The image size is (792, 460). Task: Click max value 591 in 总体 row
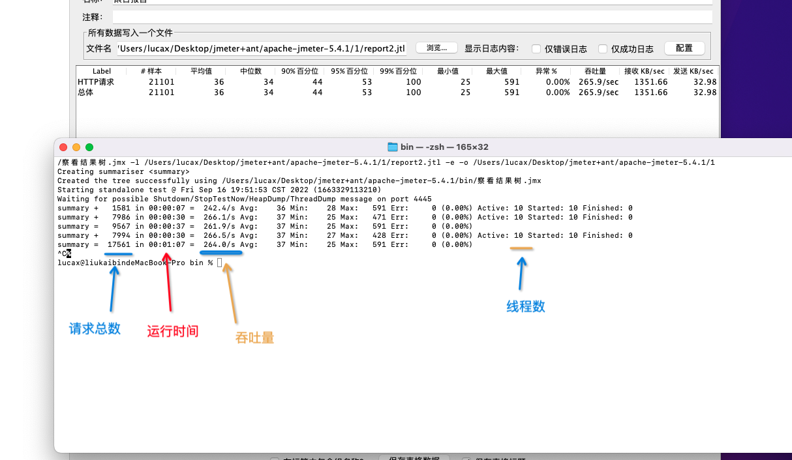(512, 93)
